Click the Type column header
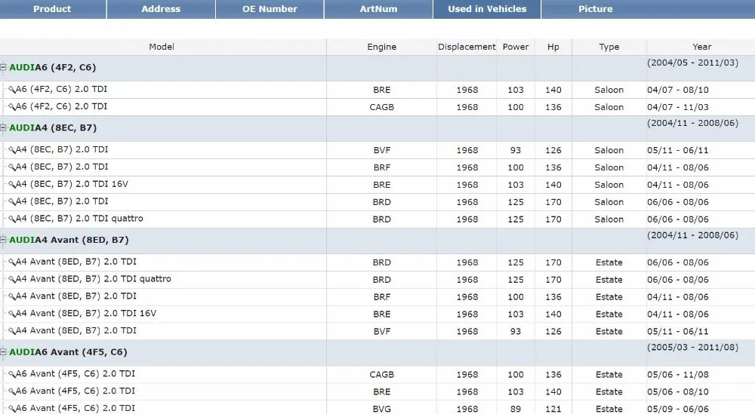Viewport: 755px width, 414px height. 609,47
